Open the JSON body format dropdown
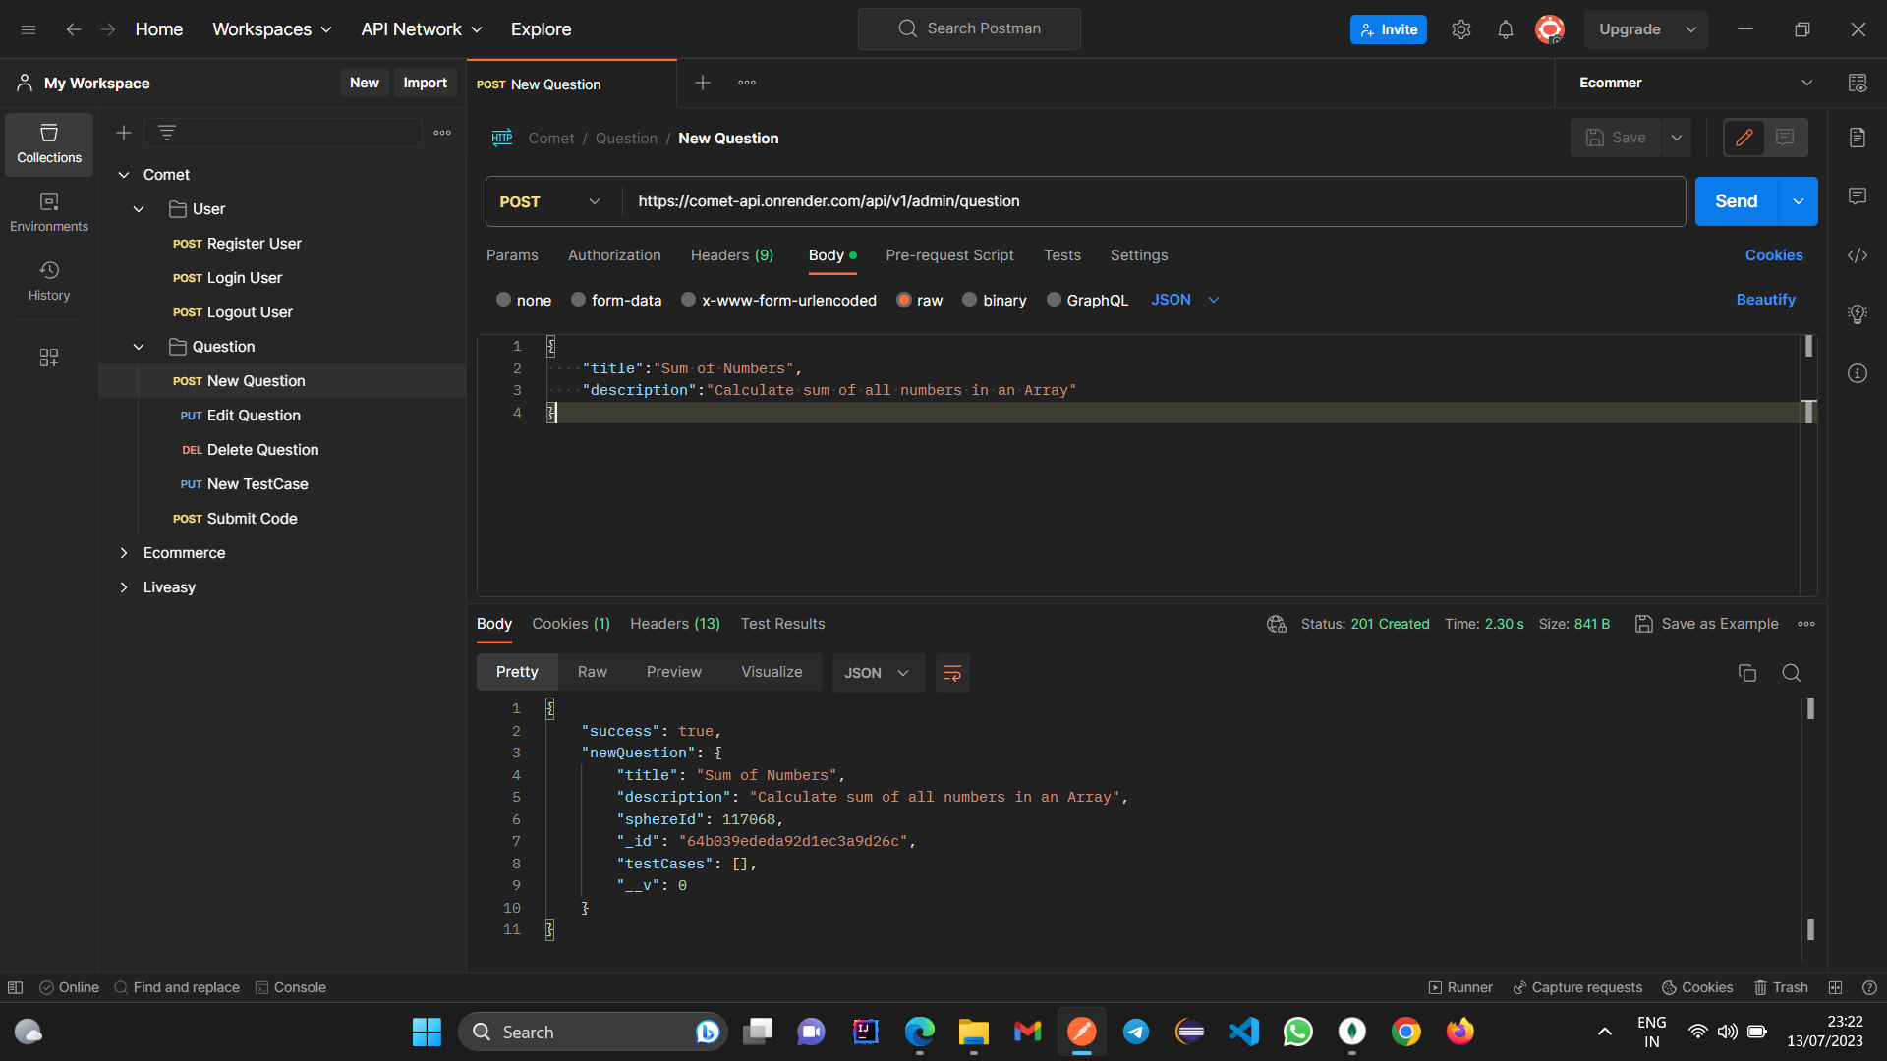Viewport: 1887px width, 1061px height. (1184, 300)
